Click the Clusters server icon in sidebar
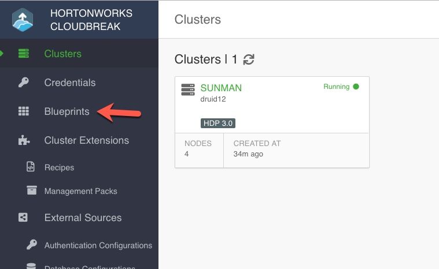The image size is (439, 269). pos(24,54)
